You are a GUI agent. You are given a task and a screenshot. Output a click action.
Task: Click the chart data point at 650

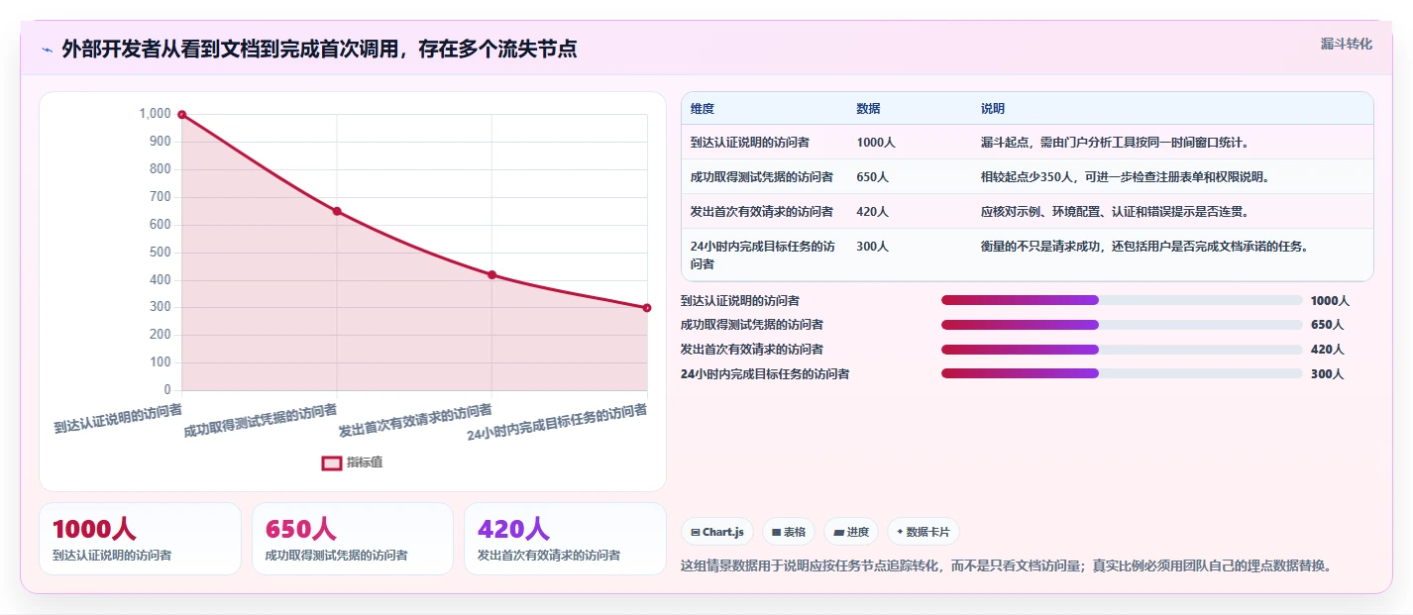pos(337,211)
